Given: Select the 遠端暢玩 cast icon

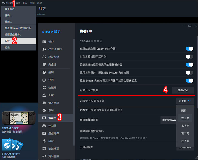Looking at the screenshot, I should point(44,149).
